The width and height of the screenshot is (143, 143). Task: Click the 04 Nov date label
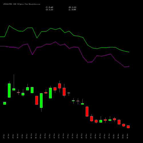click(x=31, y=136)
